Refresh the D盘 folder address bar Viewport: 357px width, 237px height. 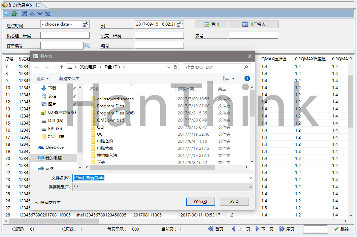(x=175, y=67)
